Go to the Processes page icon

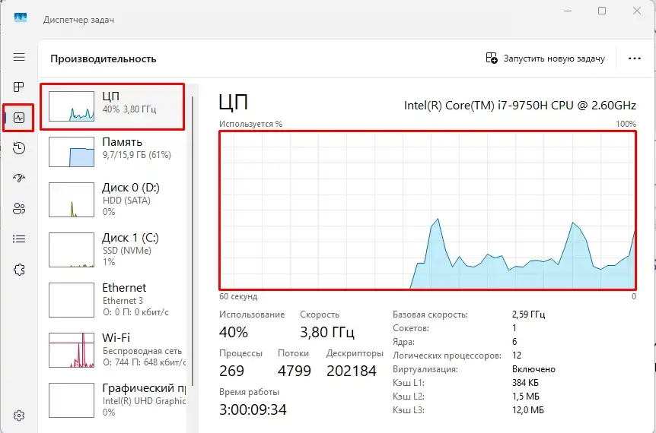coord(19,87)
